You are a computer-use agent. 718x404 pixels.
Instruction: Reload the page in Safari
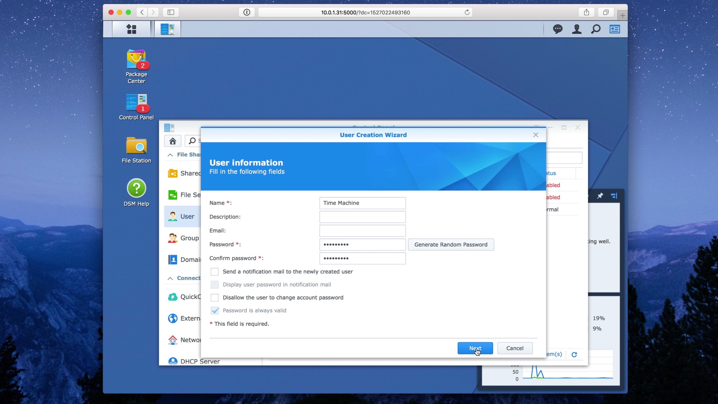click(x=467, y=12)
